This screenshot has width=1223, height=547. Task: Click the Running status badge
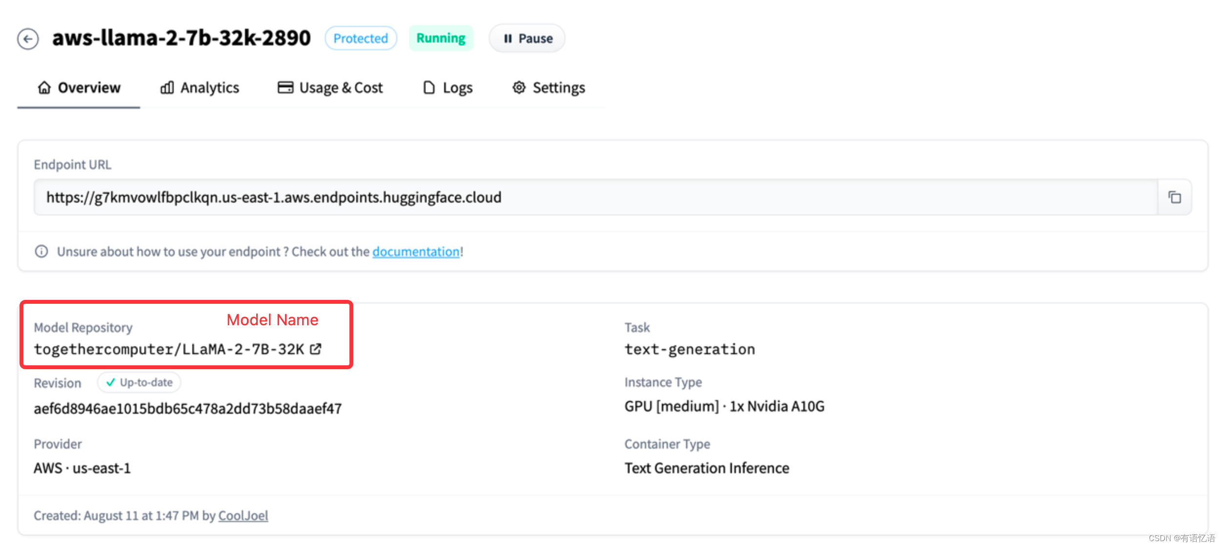(x=441, y=38)
